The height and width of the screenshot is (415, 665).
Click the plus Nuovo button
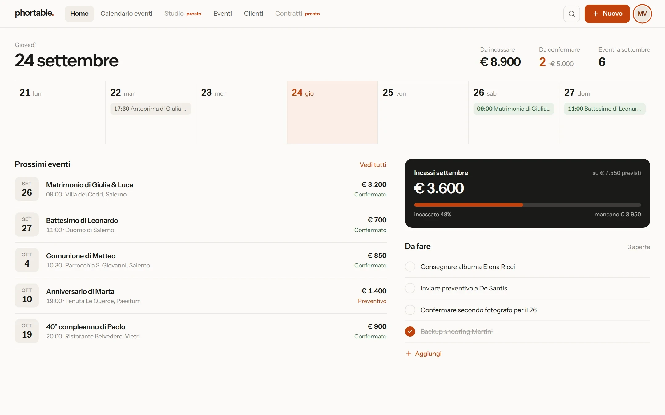pyautogui.click(x=607, y=14)
